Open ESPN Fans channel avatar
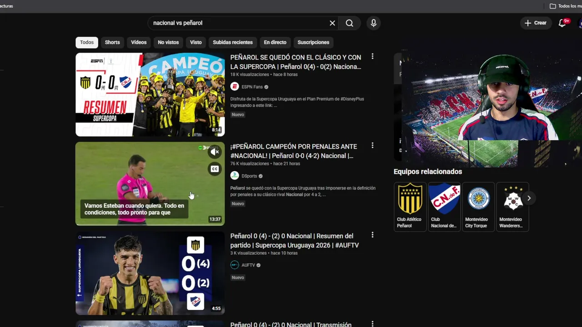The image size is (582, 327). (x=235, y=87)
